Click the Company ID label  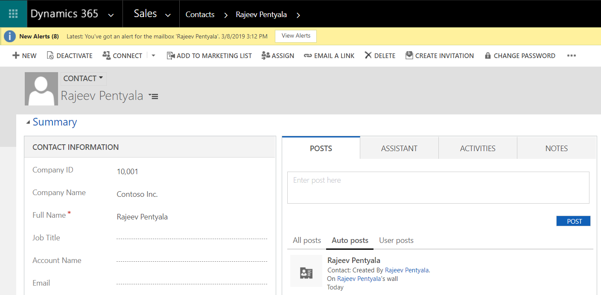(x=53, y=170)
